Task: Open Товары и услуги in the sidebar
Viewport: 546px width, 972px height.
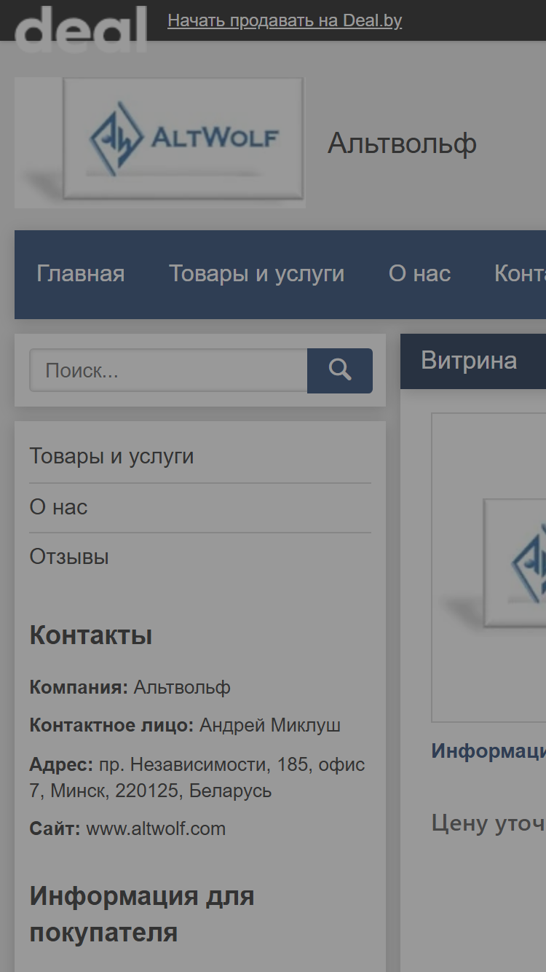Action: [x=111, y=457]
